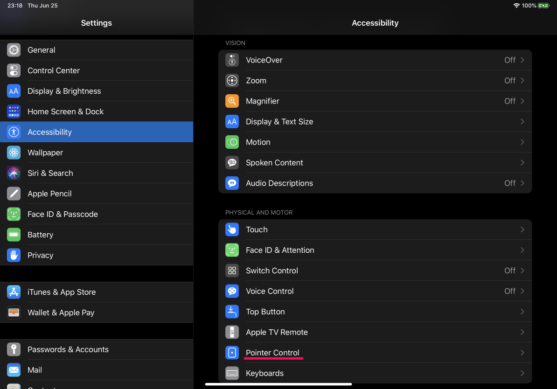The width and height of the screenshot is (557, 389).
Task: Tap the Passwords & Accounts key icon
Action: point(14,349)
